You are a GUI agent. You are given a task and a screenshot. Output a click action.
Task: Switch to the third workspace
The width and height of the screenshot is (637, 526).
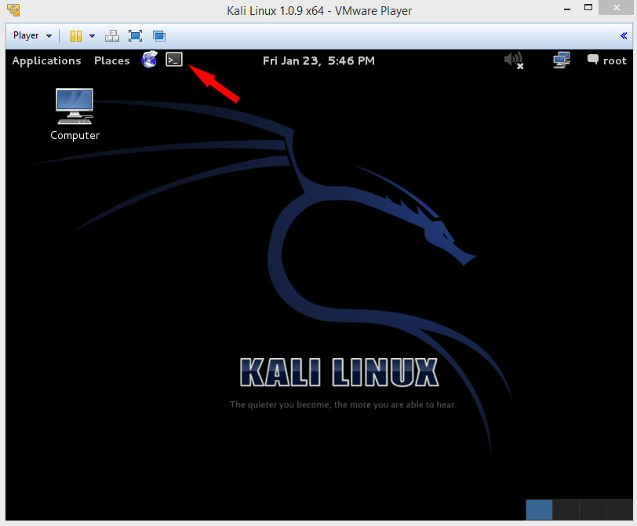point(592,510)
